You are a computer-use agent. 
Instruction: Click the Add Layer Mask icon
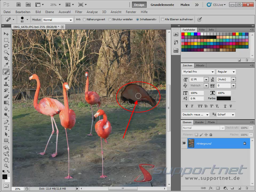click(x=218, y=188)
